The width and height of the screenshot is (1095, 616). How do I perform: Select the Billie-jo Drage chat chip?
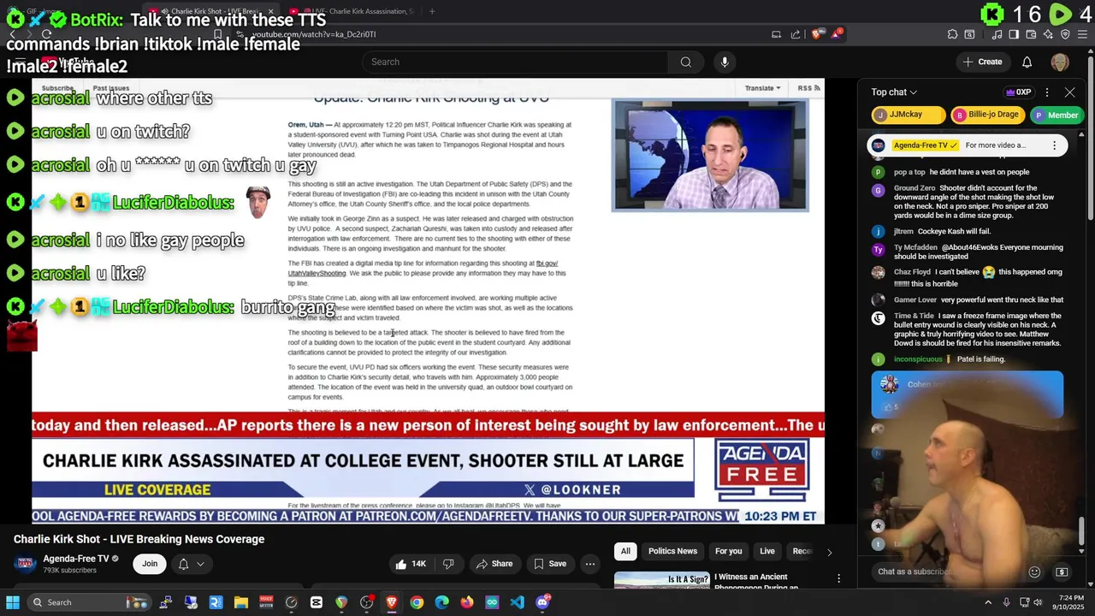pyautogui.click(x=986, y=115)
